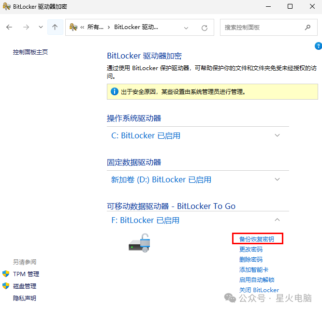The width and height of the screenshot is (322, 311).
Task: Open TPM 管理 link
Action: (26, 274)
